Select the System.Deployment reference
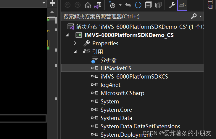 click(126, 135)
